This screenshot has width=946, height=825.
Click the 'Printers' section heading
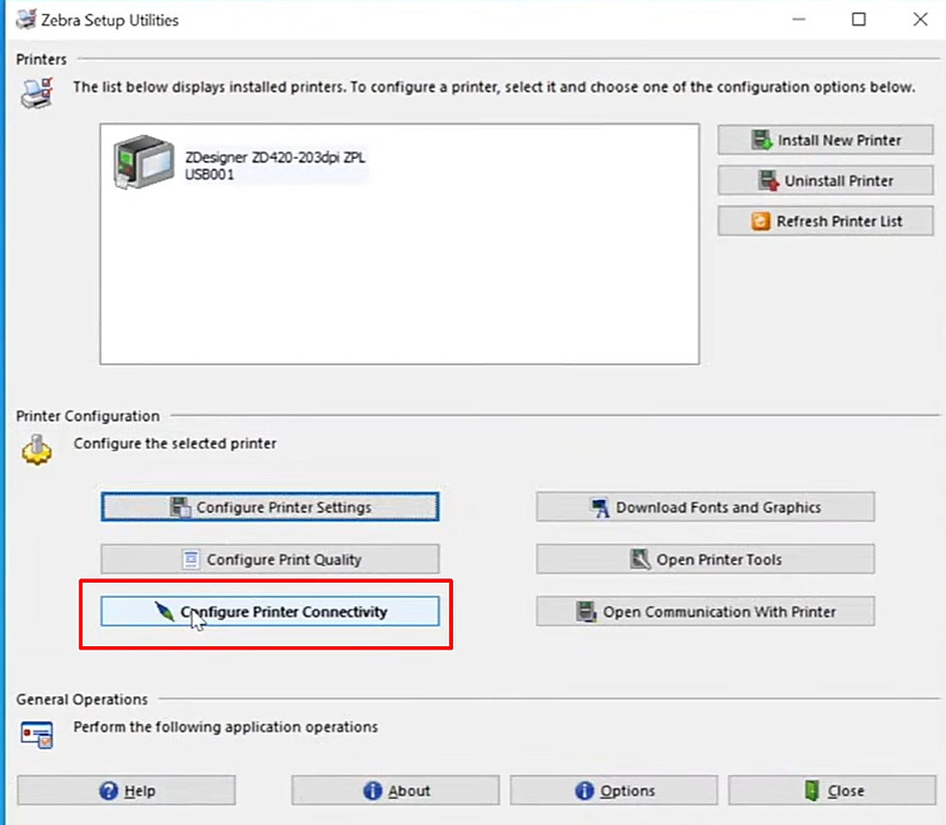tap(41, 59)
